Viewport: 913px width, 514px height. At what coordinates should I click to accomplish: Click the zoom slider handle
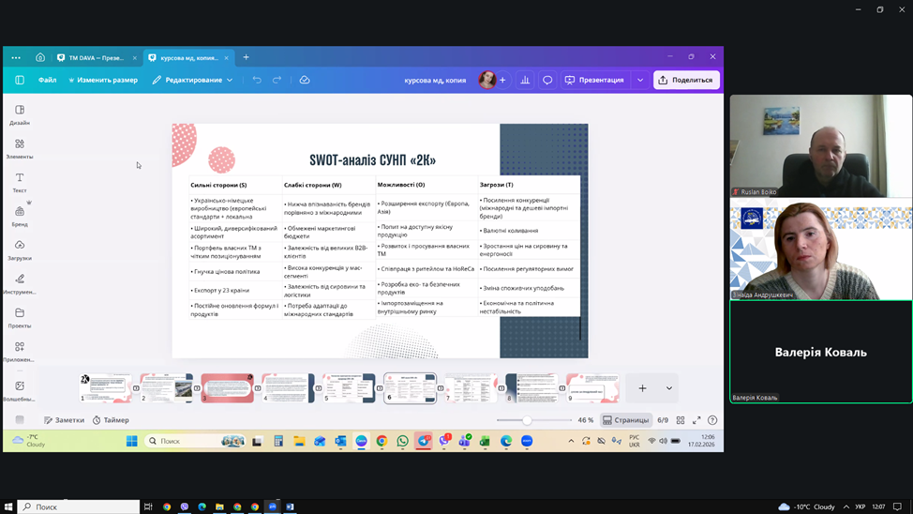click(527, 420)
